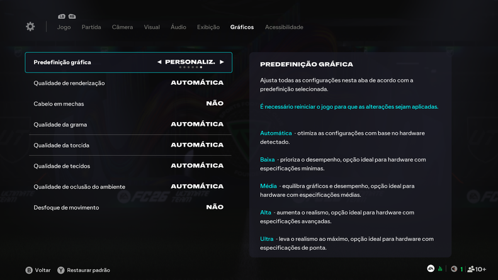The height and width of the screenshot is (280, 498).
Task: Click the left arrow for Predefinição gráfica
Action: tap(159, 62)
